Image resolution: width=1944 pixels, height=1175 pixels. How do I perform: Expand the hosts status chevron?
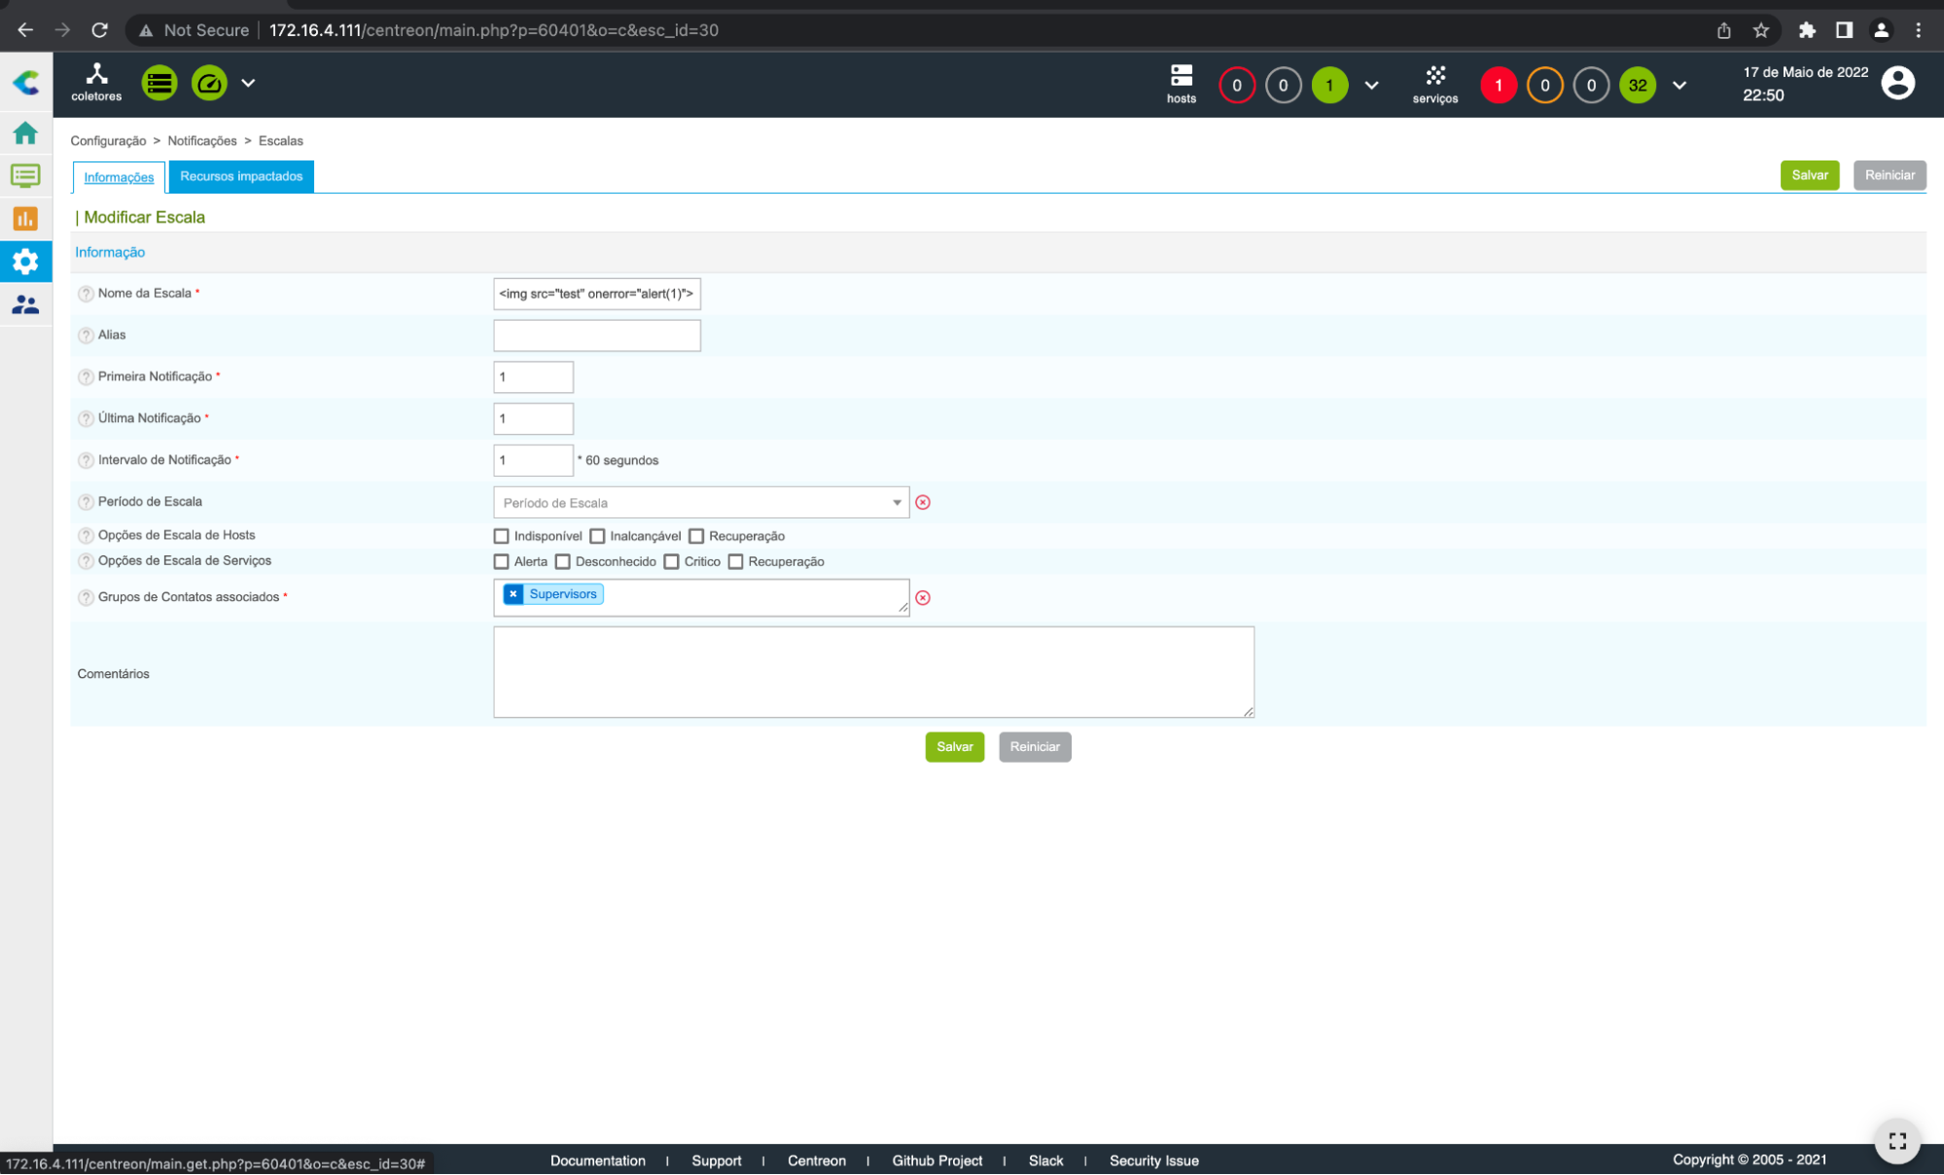[1371, 86]
